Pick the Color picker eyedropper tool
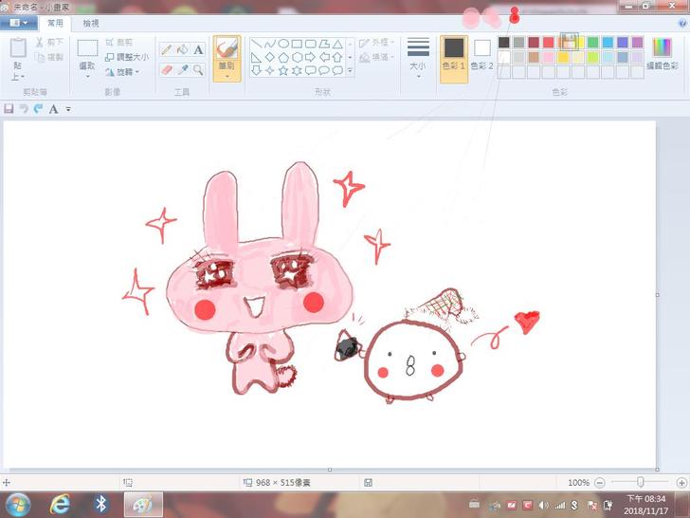690x518 pixels. coord(182,69)
